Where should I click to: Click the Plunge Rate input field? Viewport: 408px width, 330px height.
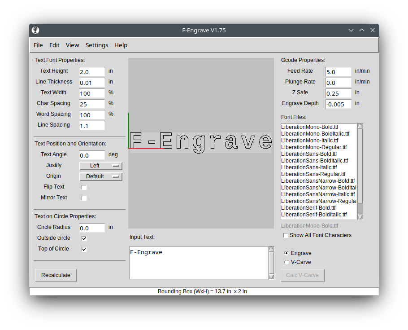coord(338,83)
